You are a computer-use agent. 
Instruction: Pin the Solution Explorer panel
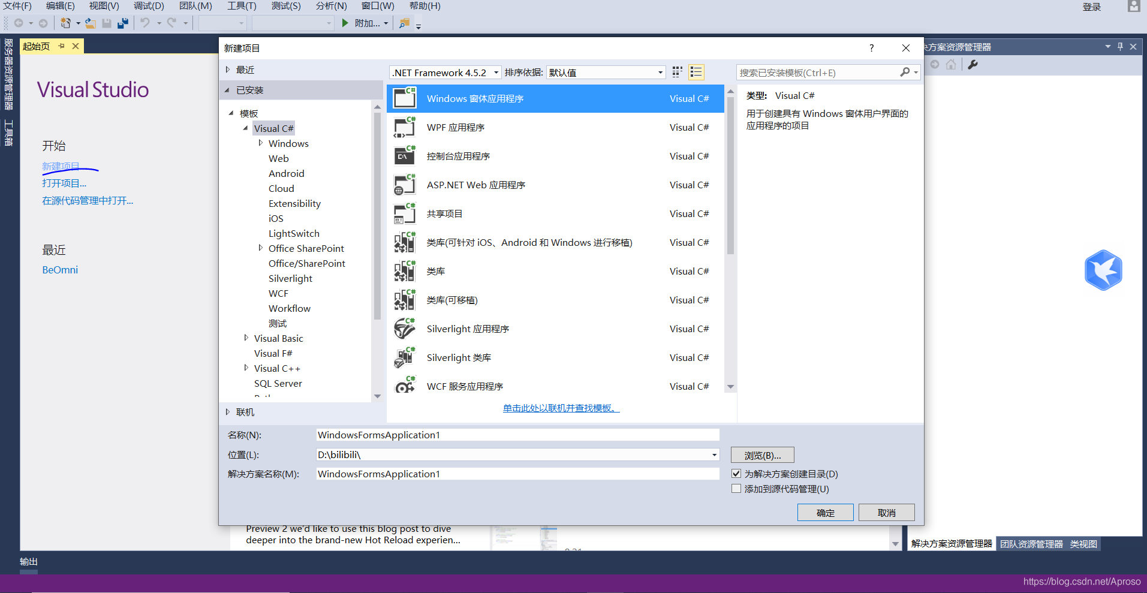1120,47
